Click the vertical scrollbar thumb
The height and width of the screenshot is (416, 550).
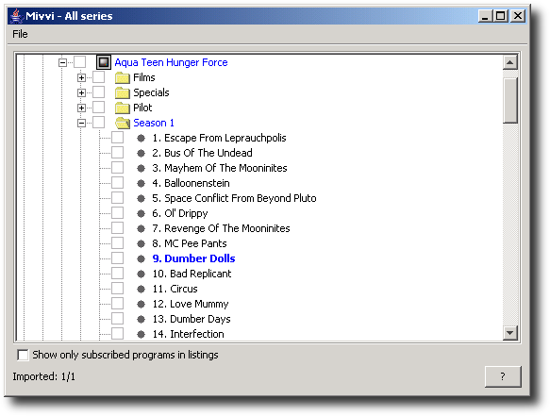coord(509,100)
